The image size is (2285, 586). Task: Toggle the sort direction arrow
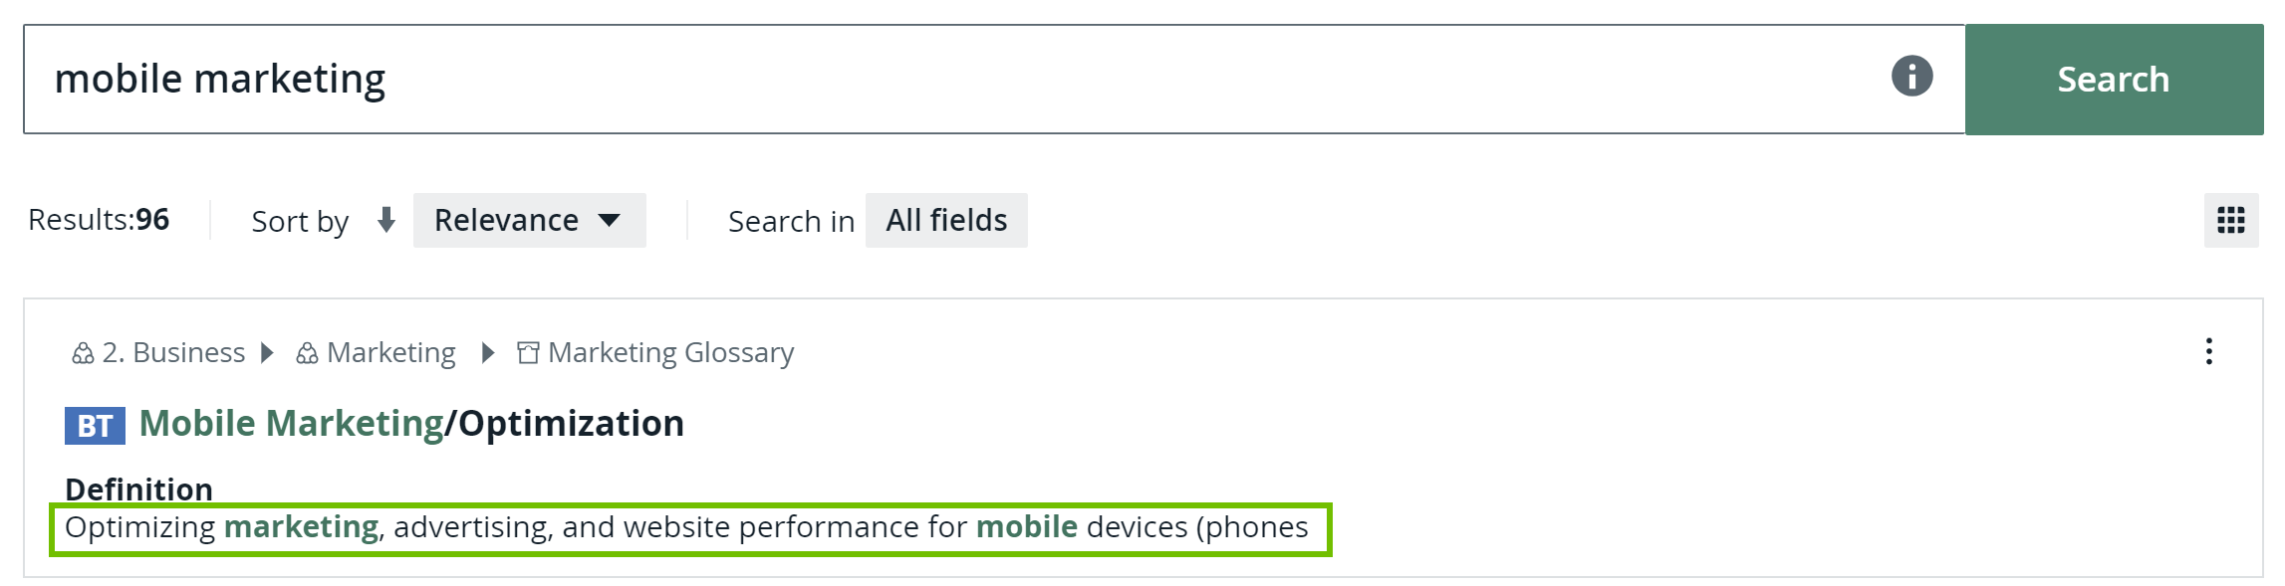tap(386, 220)
